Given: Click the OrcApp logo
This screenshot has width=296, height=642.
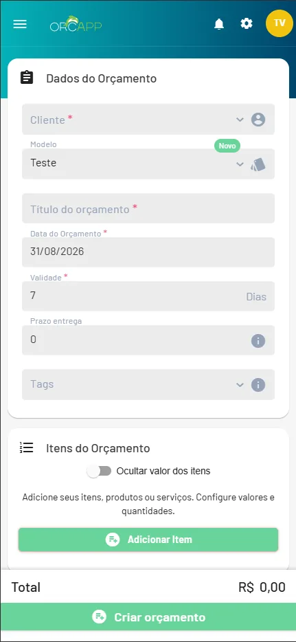Looking at the screenshot, I should (x=76, y=24).
